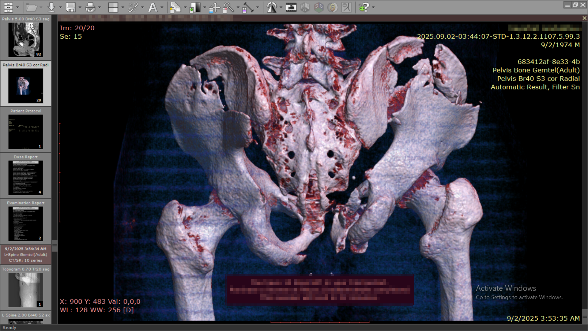
Task: Expand the split screen layout dropdown arrow
Action: click(x=123, y=7)
